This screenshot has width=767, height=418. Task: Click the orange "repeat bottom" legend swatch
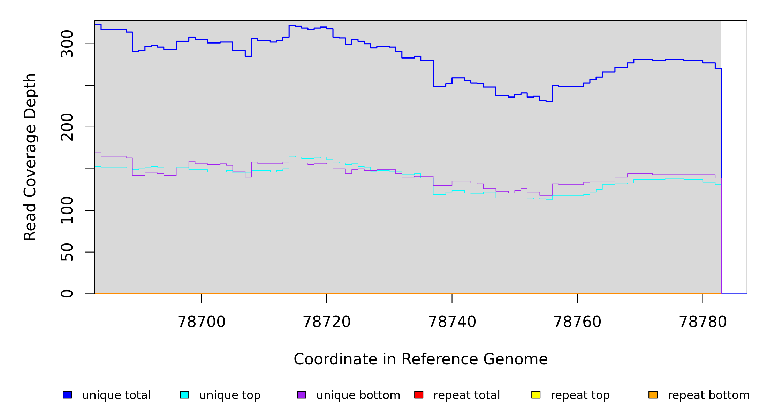tap(653, 395)
